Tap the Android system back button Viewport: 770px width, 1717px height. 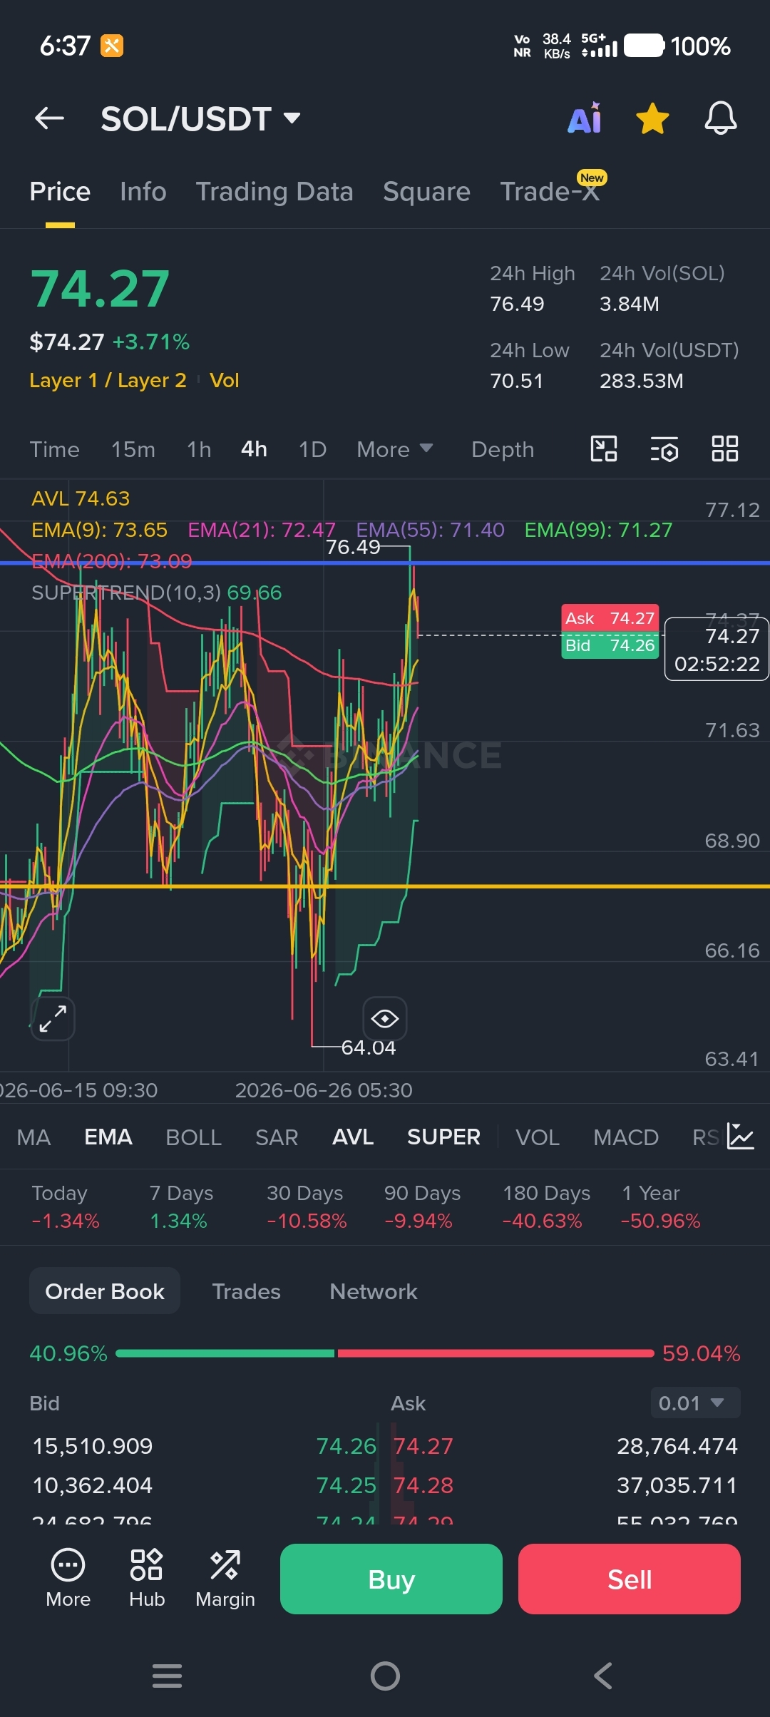tap(603, 1676)
